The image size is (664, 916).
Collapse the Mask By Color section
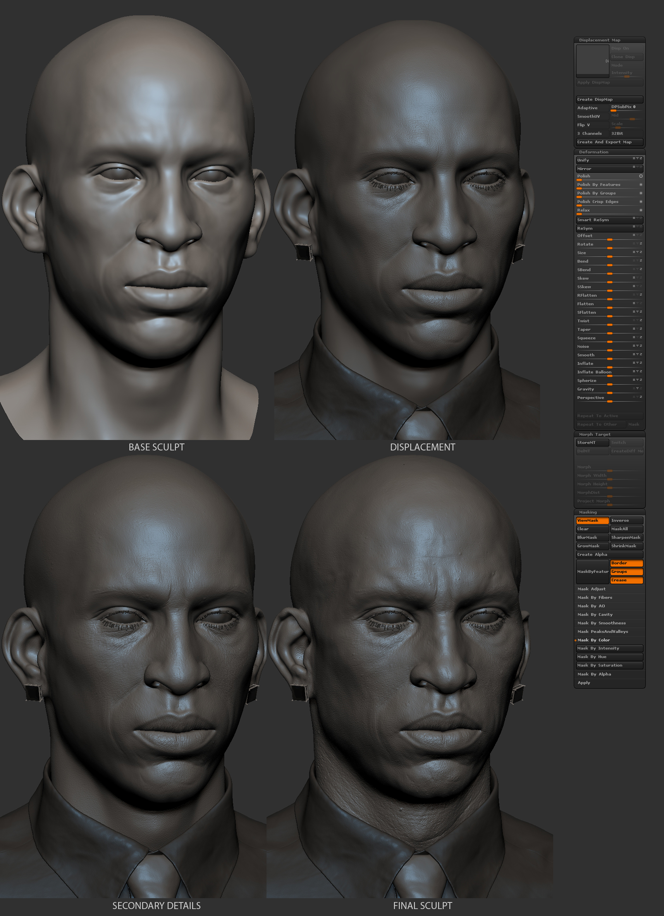click(x=593, y=640)
